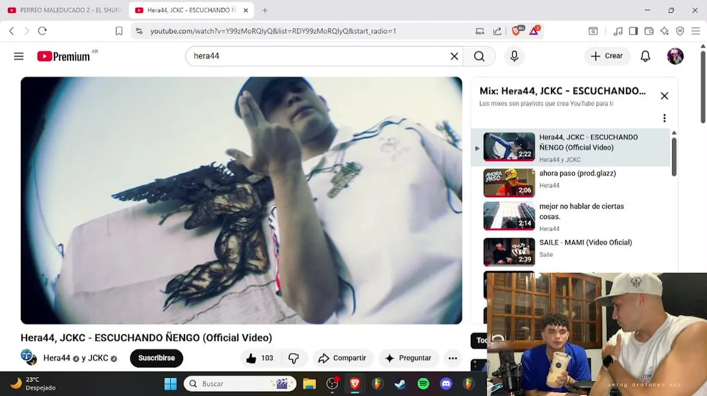Run search with the magnifier button
The height and width of the screenshot is (396, 707).
pos(479,56)
